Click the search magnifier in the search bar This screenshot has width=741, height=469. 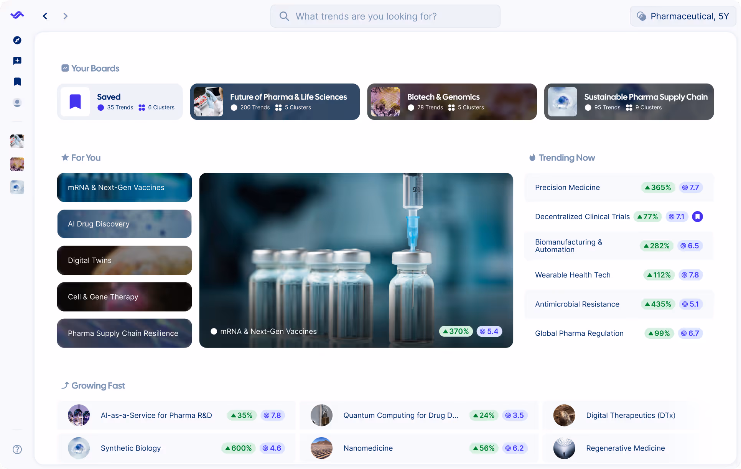284,16
